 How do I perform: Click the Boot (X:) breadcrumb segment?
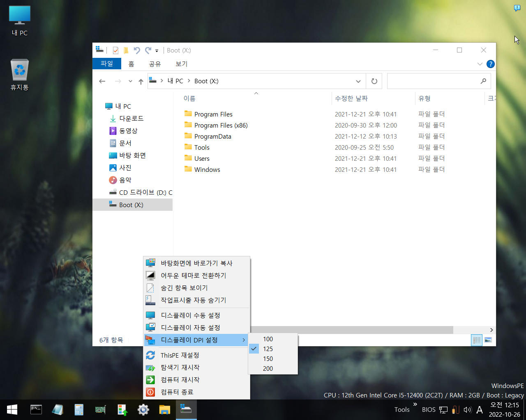point(206,81)
